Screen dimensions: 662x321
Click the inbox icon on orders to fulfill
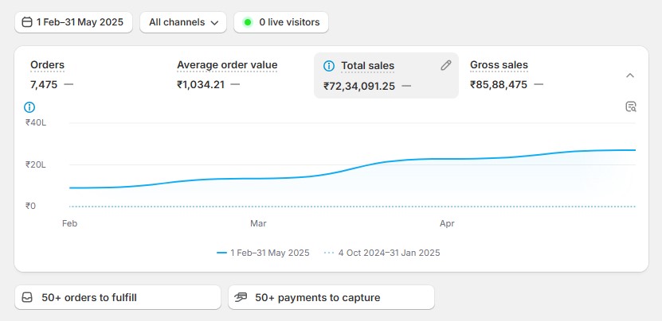point(27,297)
